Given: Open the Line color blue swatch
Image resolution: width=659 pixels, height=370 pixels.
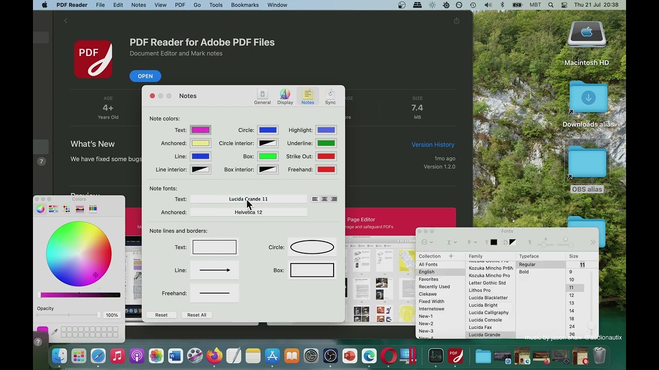Looking at the screenshot, I should tap(200, 156).
